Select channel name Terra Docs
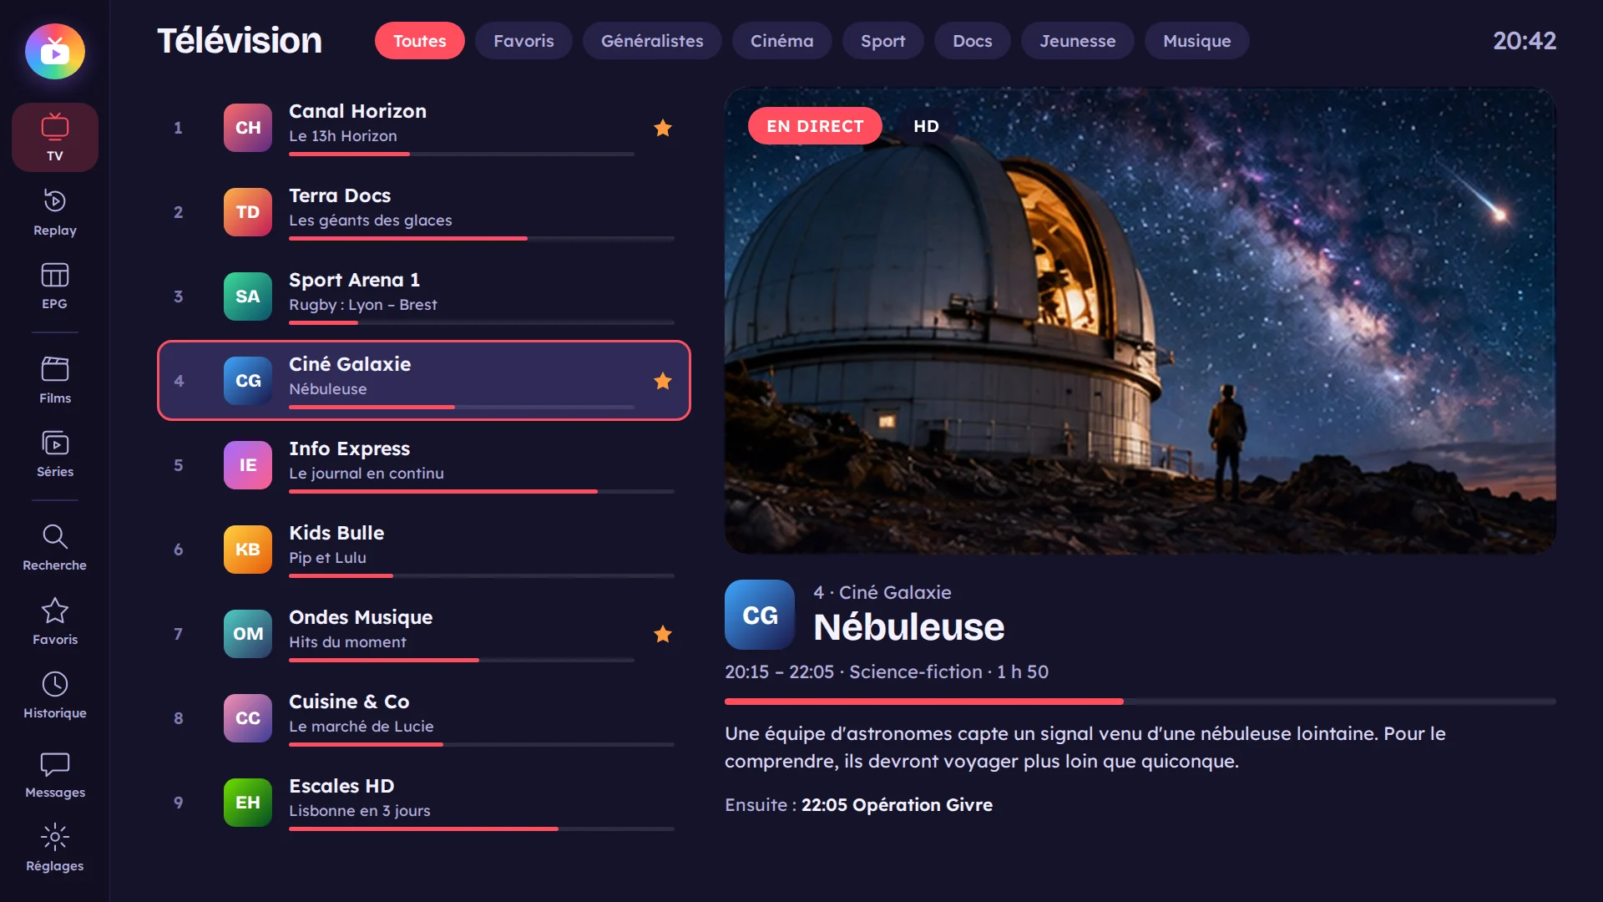 [x=340, y=195]
